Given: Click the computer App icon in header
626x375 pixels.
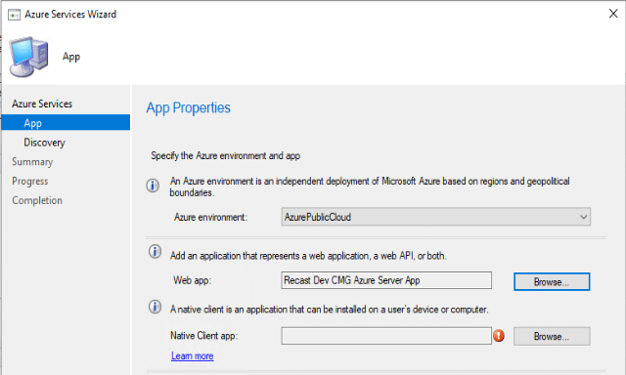Looking at the screenshot, I should (29, 57).
